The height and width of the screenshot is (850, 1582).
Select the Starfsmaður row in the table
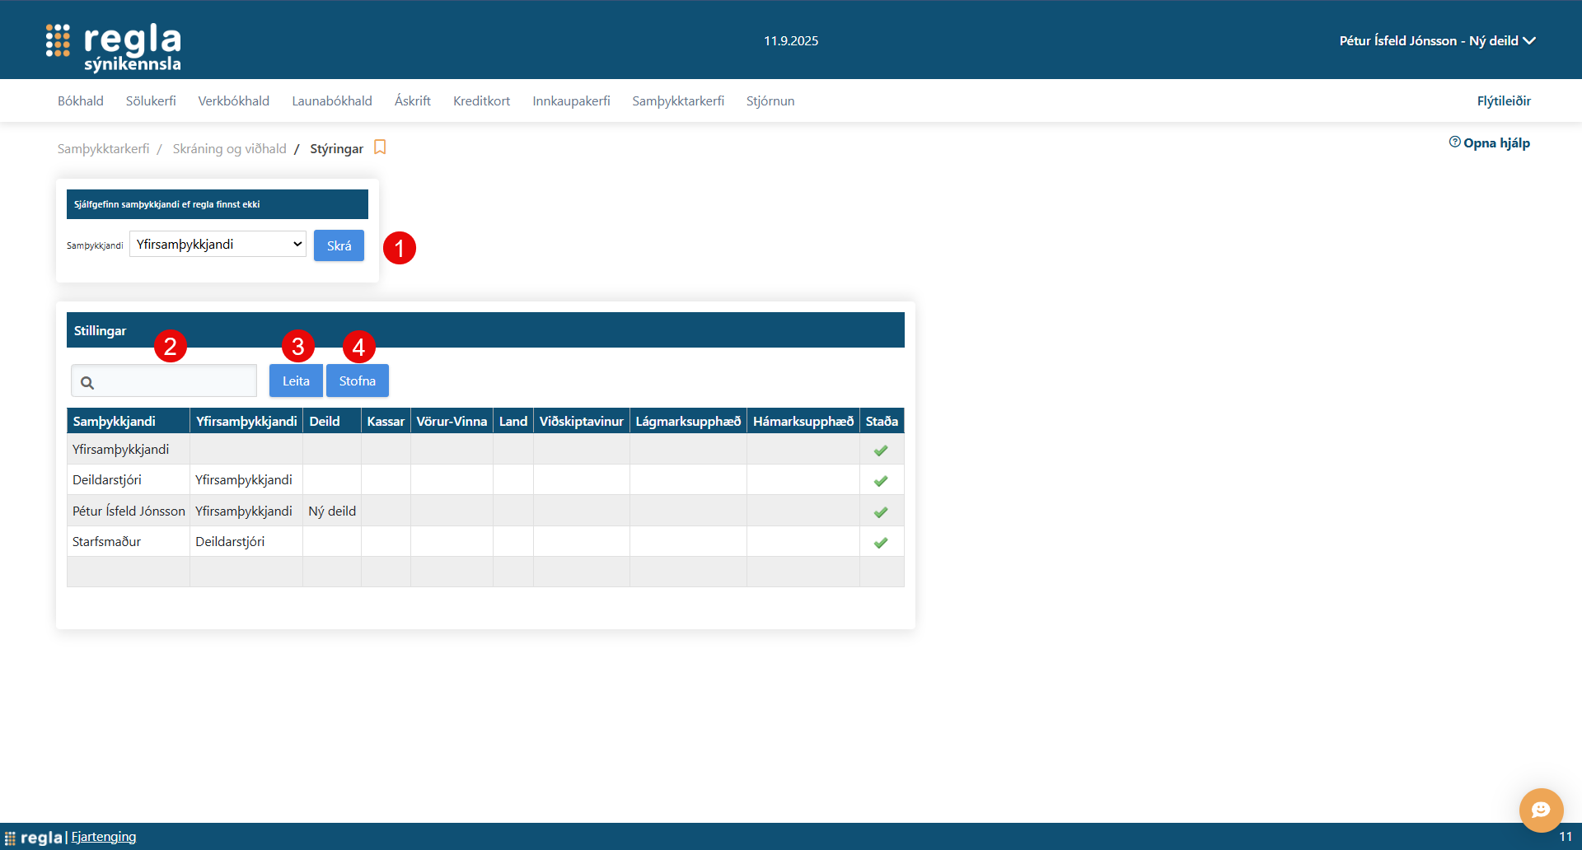[107, 542]
